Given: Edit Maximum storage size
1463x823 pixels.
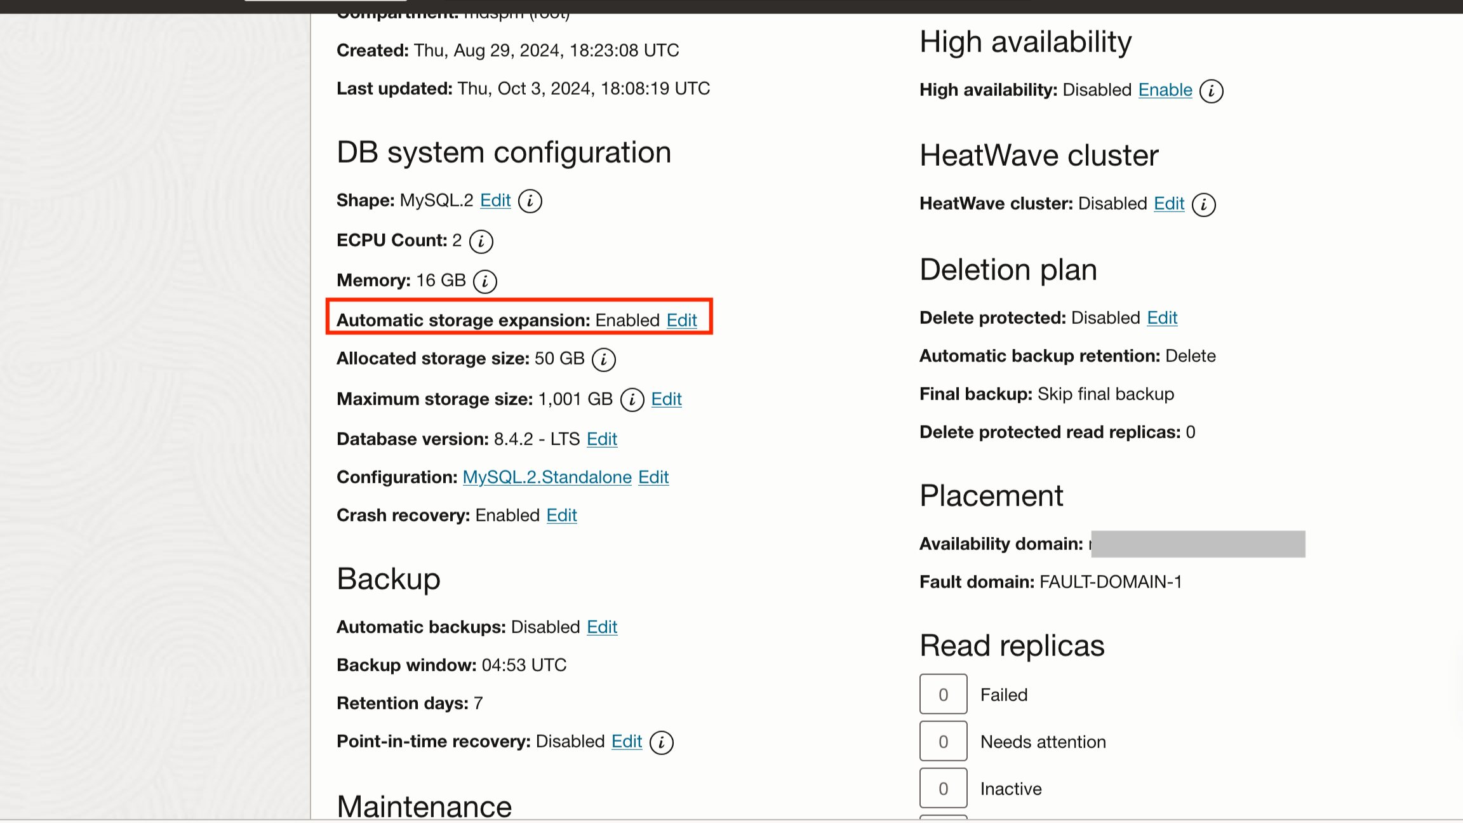Looking at the screenshot, I should click(666, 399).
